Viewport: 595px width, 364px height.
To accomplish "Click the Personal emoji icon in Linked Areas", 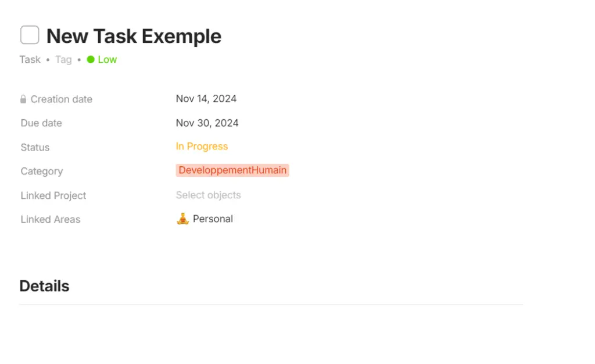I will coord(182,219).
